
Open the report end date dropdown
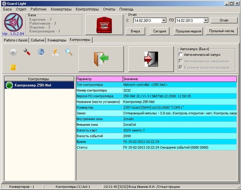click(205, 20)
